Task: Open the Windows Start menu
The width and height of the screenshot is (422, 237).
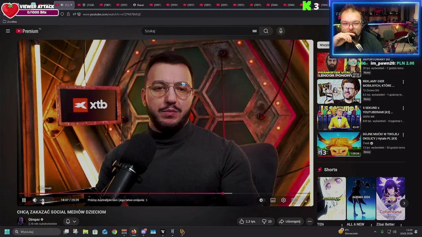Action: [7, 232]
